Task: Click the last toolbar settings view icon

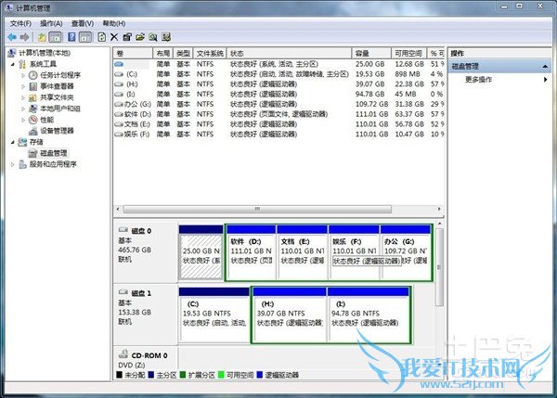Action: (166, 37)
